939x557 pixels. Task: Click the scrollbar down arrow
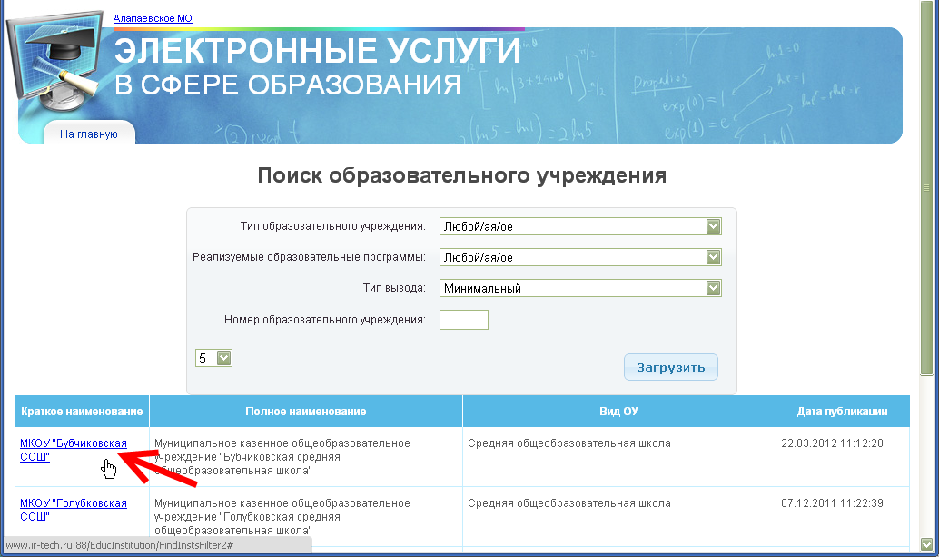pyautogui.click(x=926, y=544)
